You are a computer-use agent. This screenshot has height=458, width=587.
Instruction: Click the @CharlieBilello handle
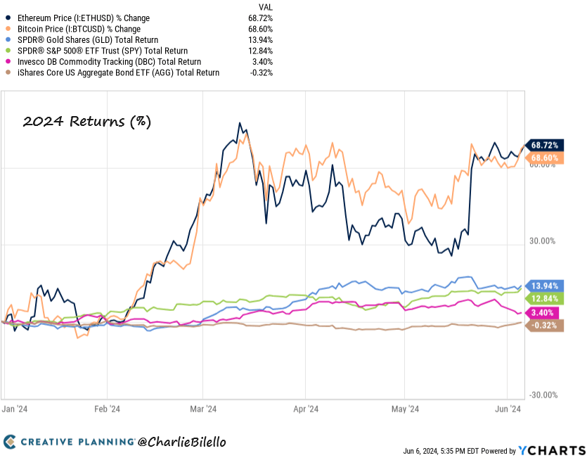pyautogui.click(x=182, y=443)
